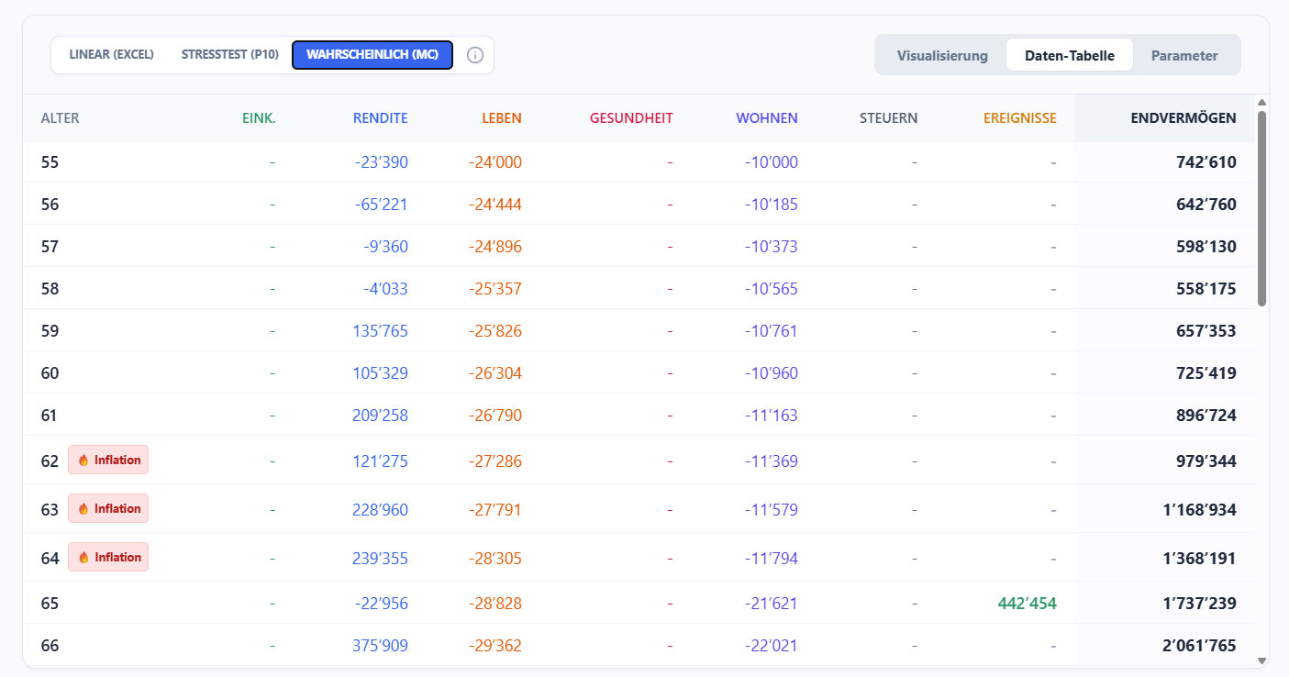Click the age 55 row label
The image size is (1289, 677).
click(50, 162)
